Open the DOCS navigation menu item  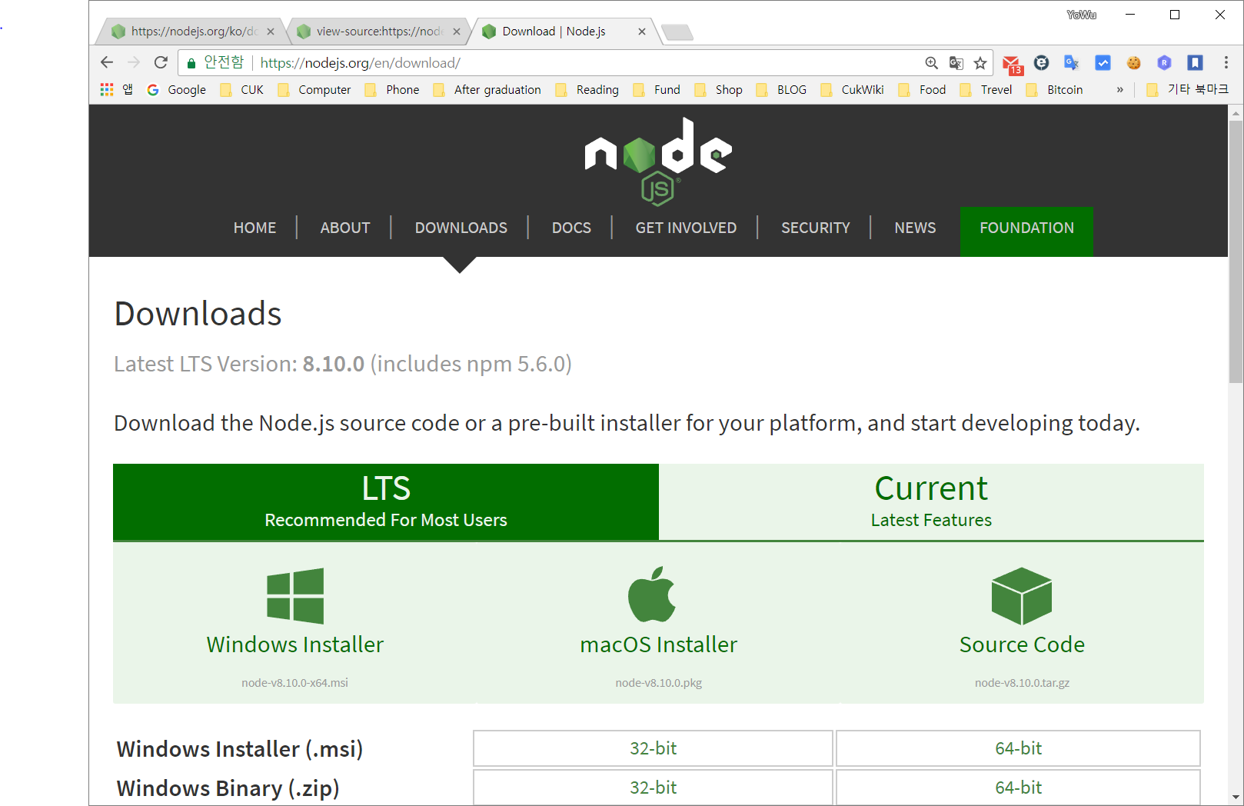pyautogui.click(x=571, y=228)
